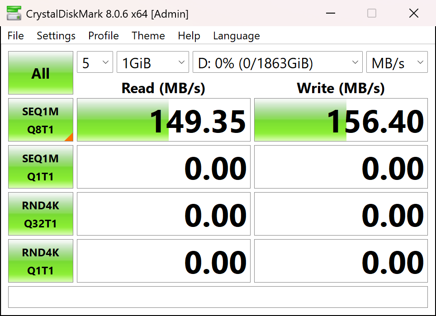Start all tests with the All button
This screenshot has height=316, width=436.
tap(40, 73)
